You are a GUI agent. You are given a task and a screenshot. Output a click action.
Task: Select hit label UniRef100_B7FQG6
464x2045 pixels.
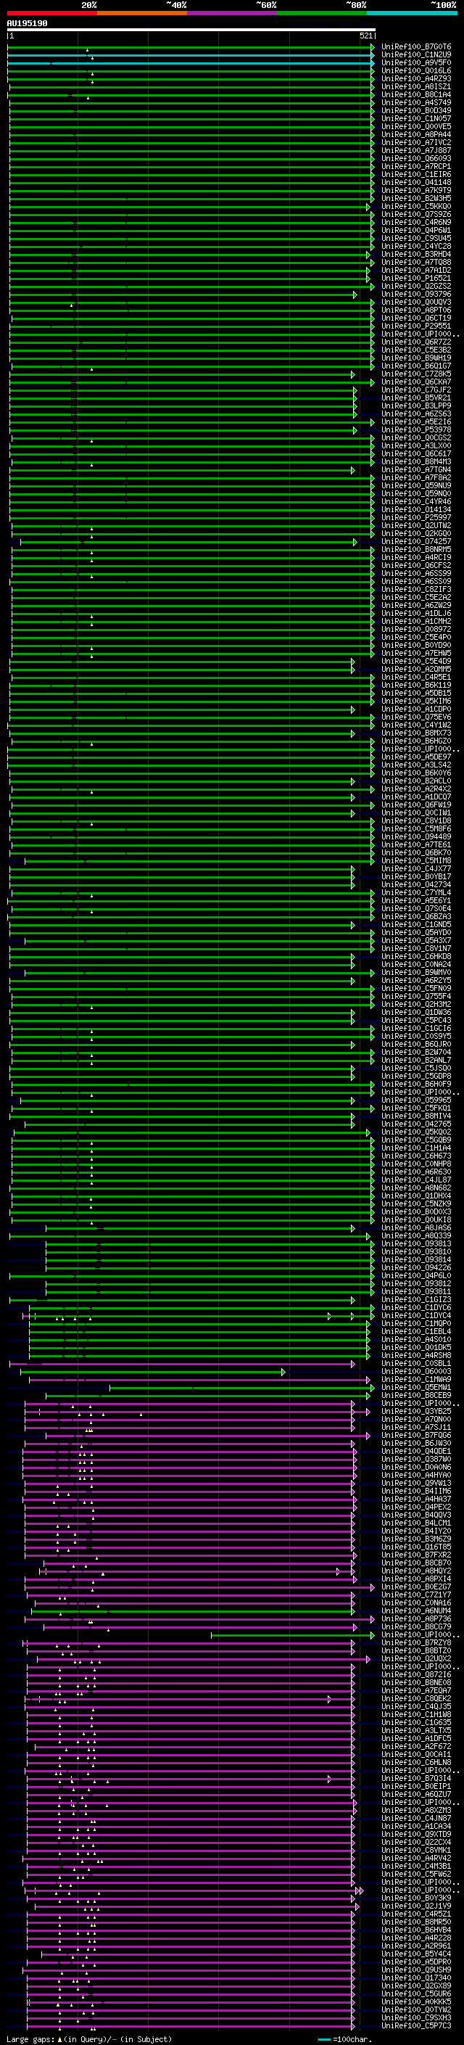coord(416,1436)
